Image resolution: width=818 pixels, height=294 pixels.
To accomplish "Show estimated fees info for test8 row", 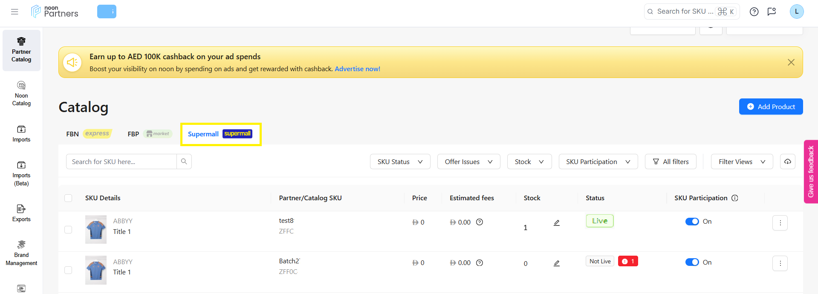I will point(480,222).
